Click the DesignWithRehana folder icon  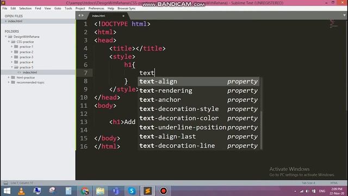pos(10,36)
